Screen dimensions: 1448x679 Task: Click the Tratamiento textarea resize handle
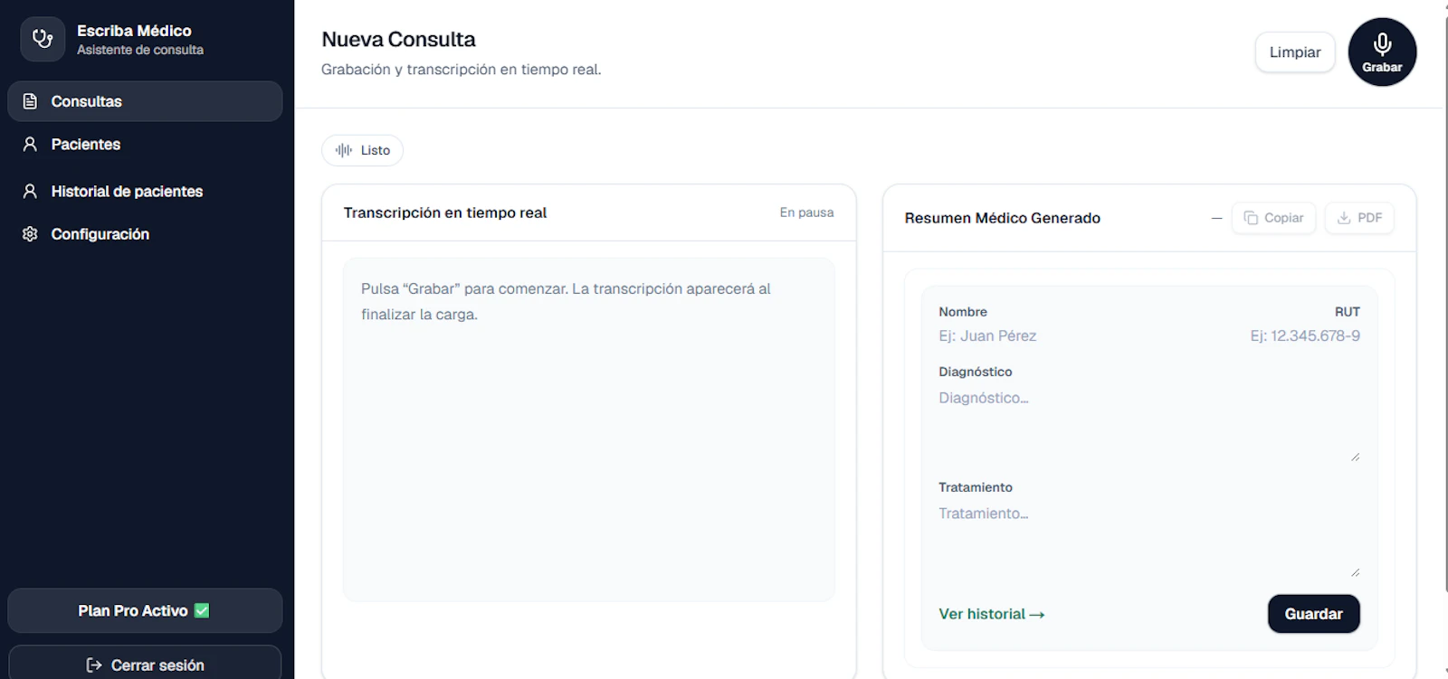pos(1355,572)
